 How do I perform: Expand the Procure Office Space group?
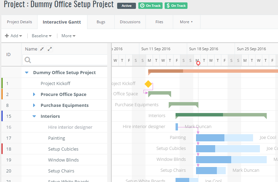point(34,94)
